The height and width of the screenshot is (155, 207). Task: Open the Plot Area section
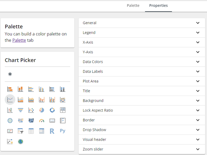[x=142, y=81]
